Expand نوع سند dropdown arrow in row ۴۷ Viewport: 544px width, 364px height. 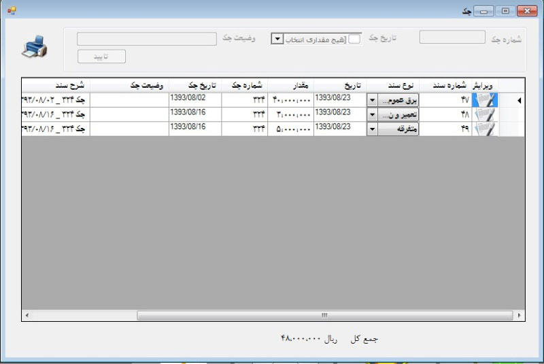pyautogui.click(x=372, y=100)
